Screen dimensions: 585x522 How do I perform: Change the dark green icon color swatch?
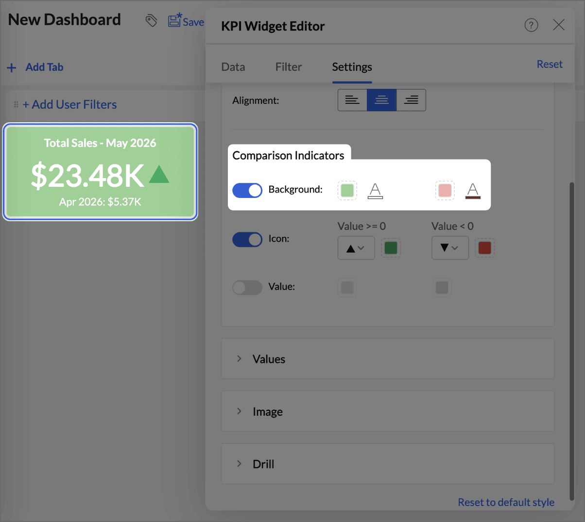[391, 248]
